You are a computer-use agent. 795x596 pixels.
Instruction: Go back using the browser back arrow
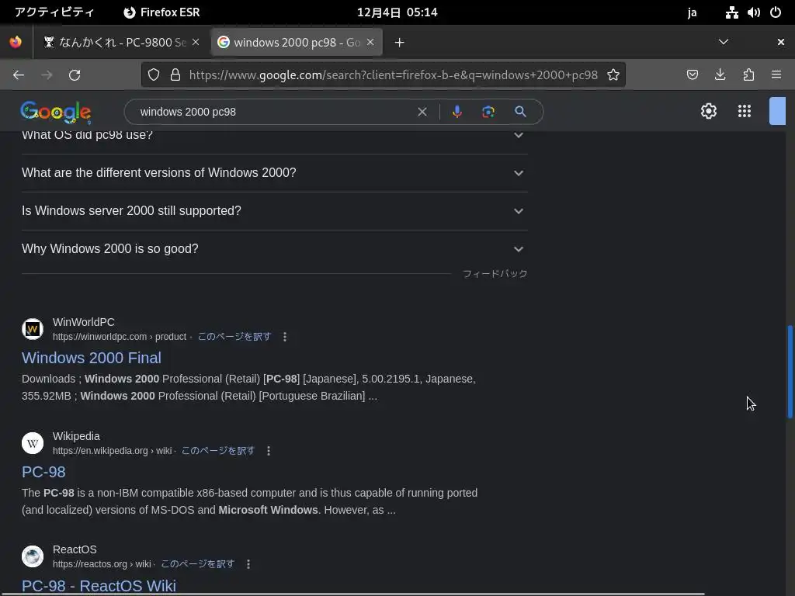[x=19, y=75]
